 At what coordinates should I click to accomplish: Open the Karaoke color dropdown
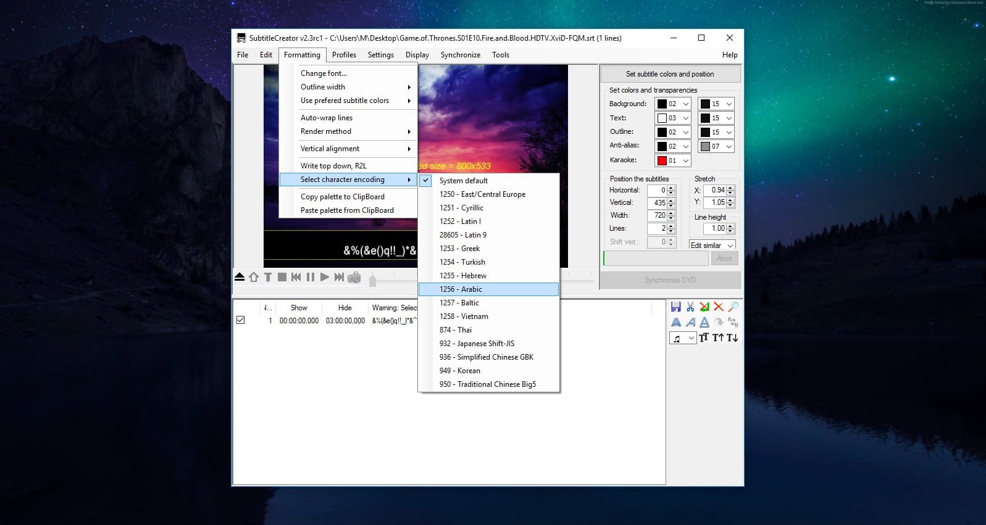coord(672,160)
